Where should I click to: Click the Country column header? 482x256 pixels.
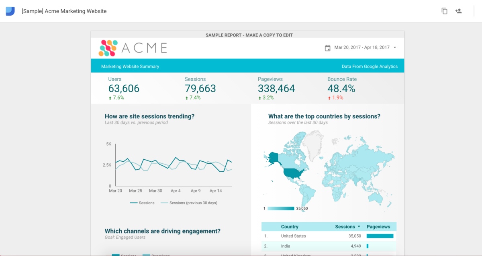pos(290,227)
